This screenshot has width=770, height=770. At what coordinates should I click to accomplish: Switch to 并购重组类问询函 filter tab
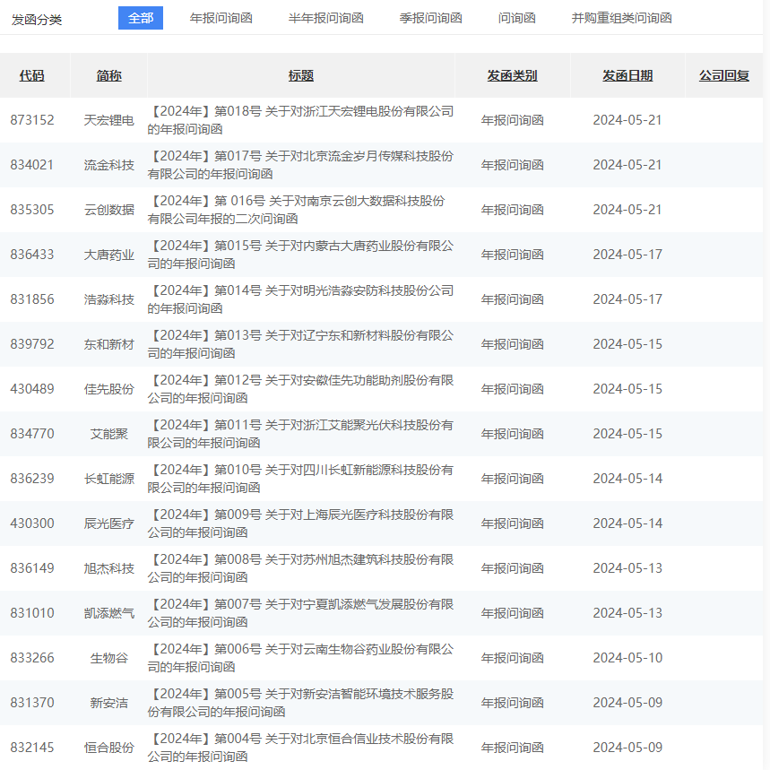point(621,18)
